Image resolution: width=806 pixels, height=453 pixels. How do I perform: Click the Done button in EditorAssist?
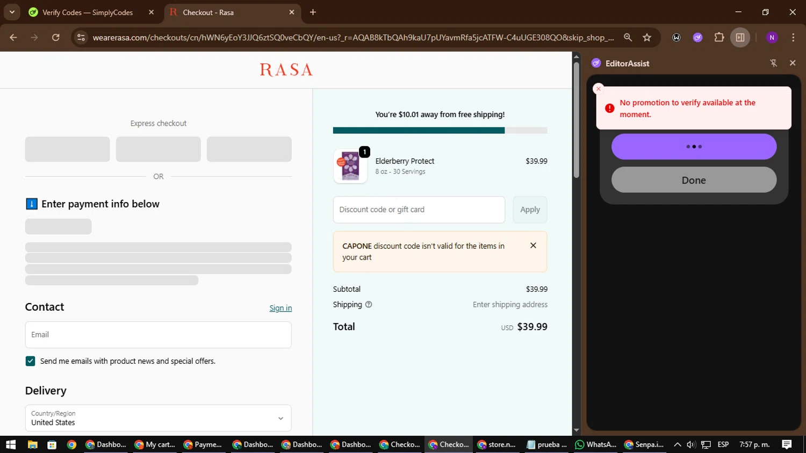[694, 180]
